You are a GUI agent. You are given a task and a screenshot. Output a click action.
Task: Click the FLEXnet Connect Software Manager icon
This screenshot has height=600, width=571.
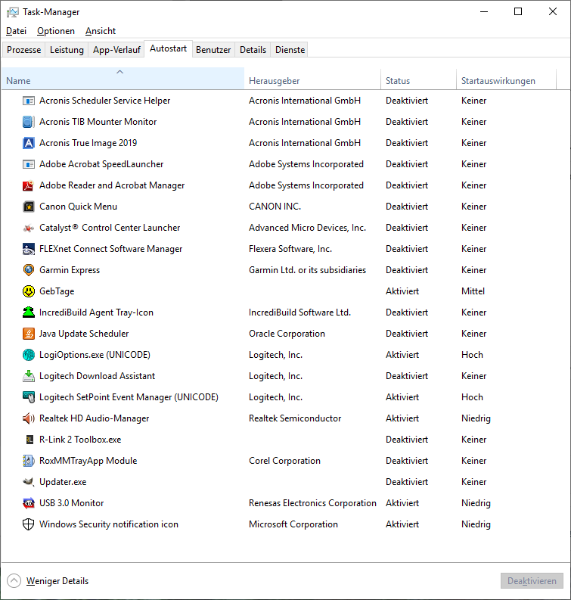point(28,249)
